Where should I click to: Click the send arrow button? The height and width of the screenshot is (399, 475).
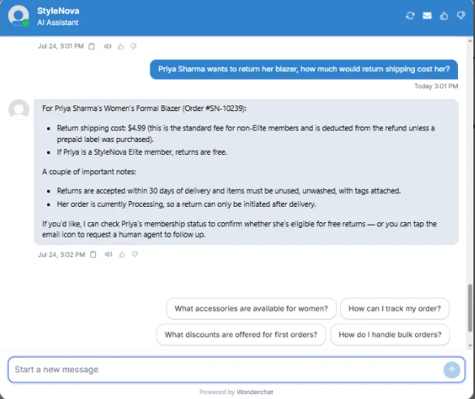click(x=451, y=370)
